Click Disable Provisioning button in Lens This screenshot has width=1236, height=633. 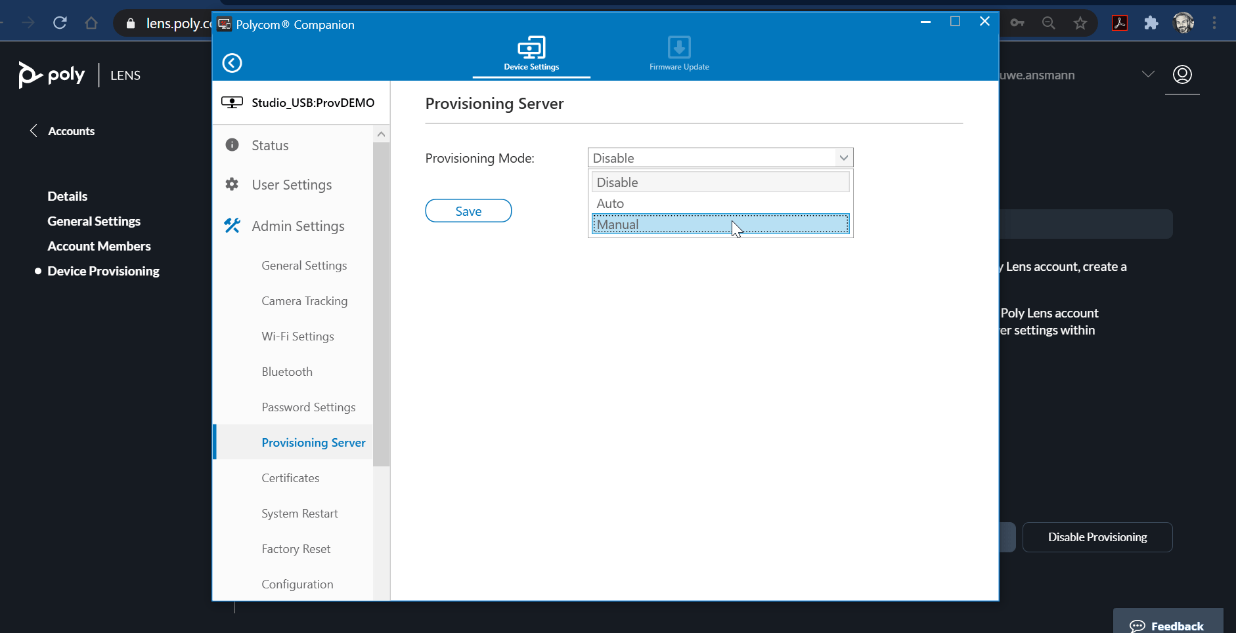tap(1097, 537)
